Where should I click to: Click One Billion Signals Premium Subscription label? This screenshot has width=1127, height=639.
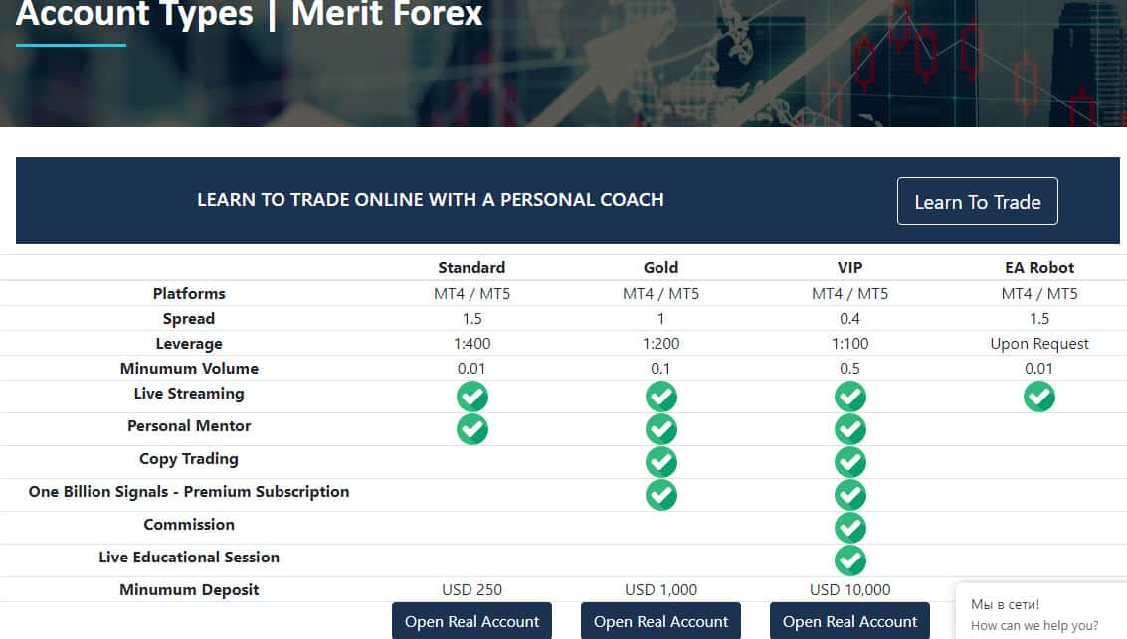[x=189, y=492]
